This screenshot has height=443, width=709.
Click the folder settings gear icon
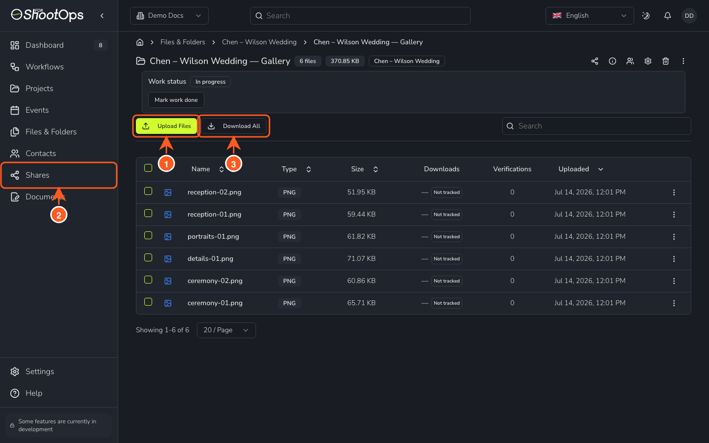(648, 61)
